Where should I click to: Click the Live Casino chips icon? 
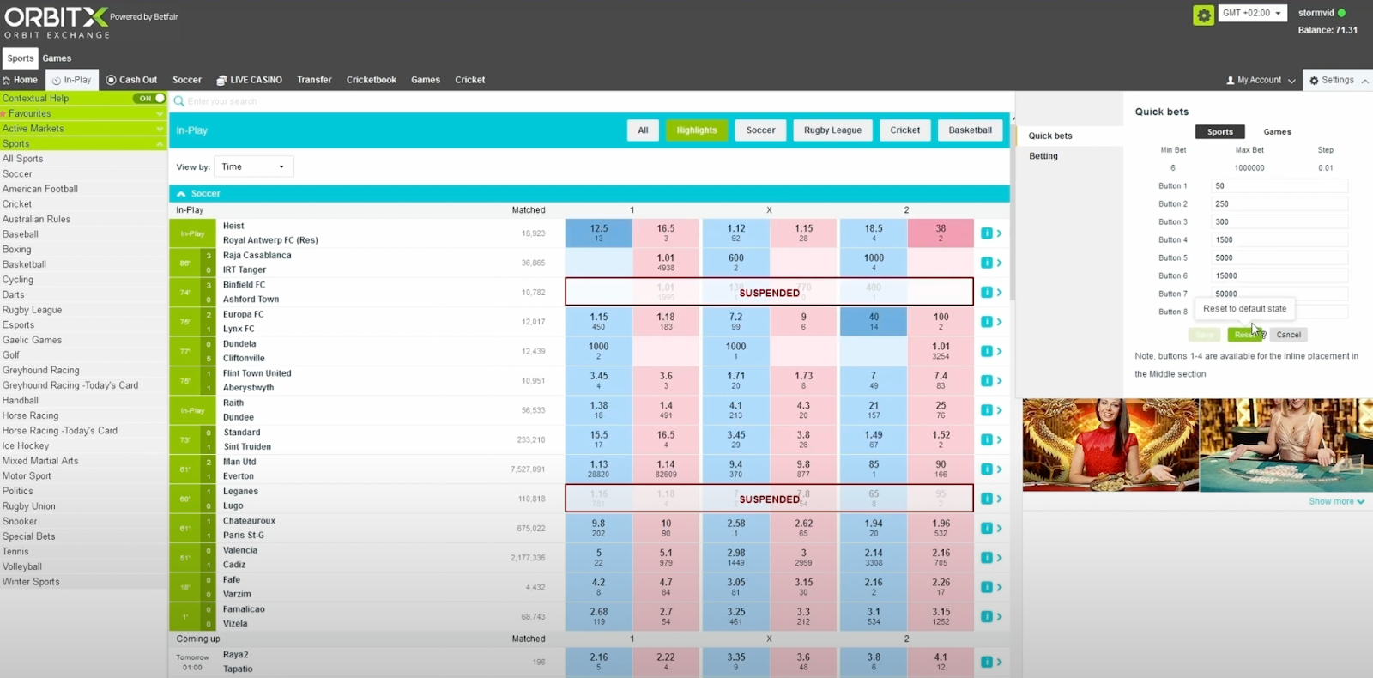[x=221, y=80]
